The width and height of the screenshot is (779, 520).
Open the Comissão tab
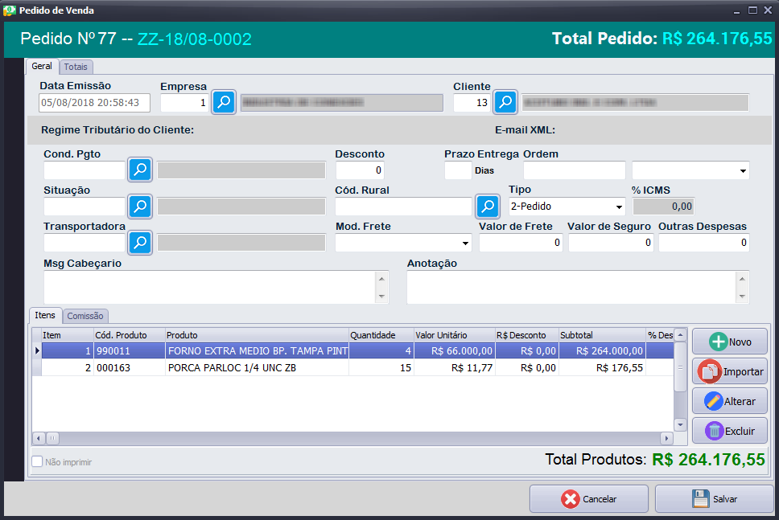click(85, 316)
